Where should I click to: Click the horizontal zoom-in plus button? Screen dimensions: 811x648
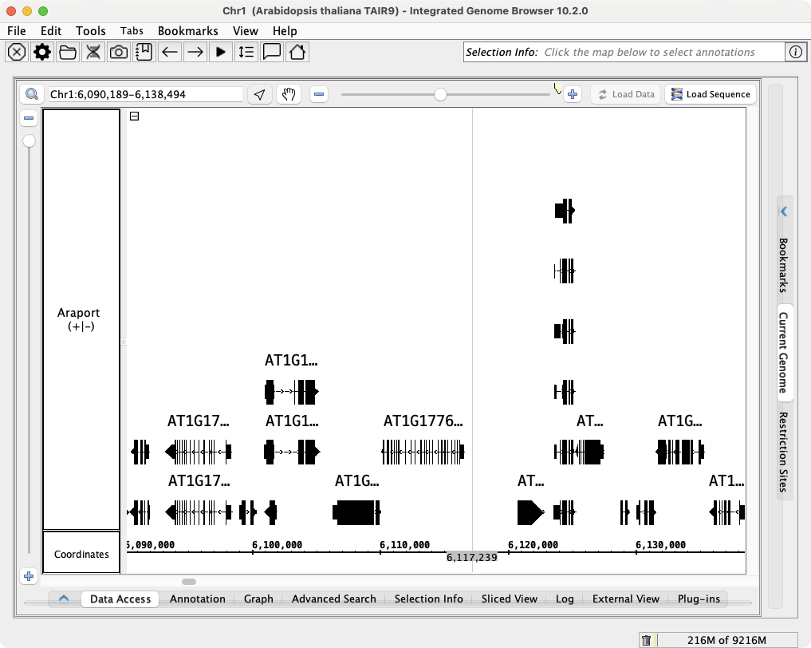(x=573, y=94)
